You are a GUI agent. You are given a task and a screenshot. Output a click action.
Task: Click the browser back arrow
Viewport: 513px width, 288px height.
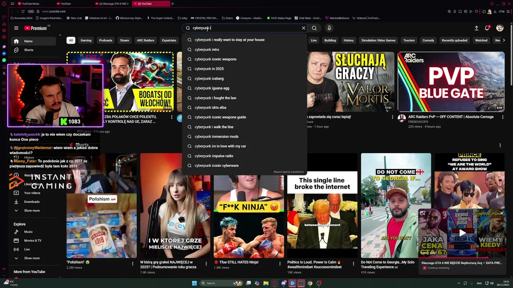(x=12, y=11)
